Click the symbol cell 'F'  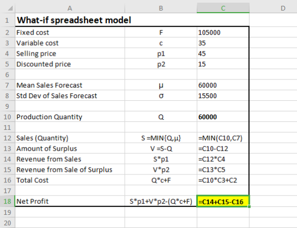pos(161,32)
